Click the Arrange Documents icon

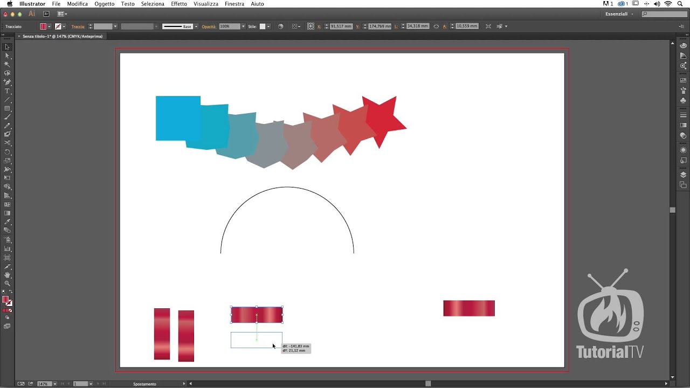pyautogui.click(x=61, y=13)
